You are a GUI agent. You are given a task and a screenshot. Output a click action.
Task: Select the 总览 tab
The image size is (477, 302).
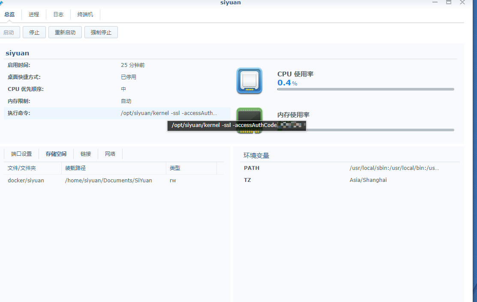(x=9, y=15)
